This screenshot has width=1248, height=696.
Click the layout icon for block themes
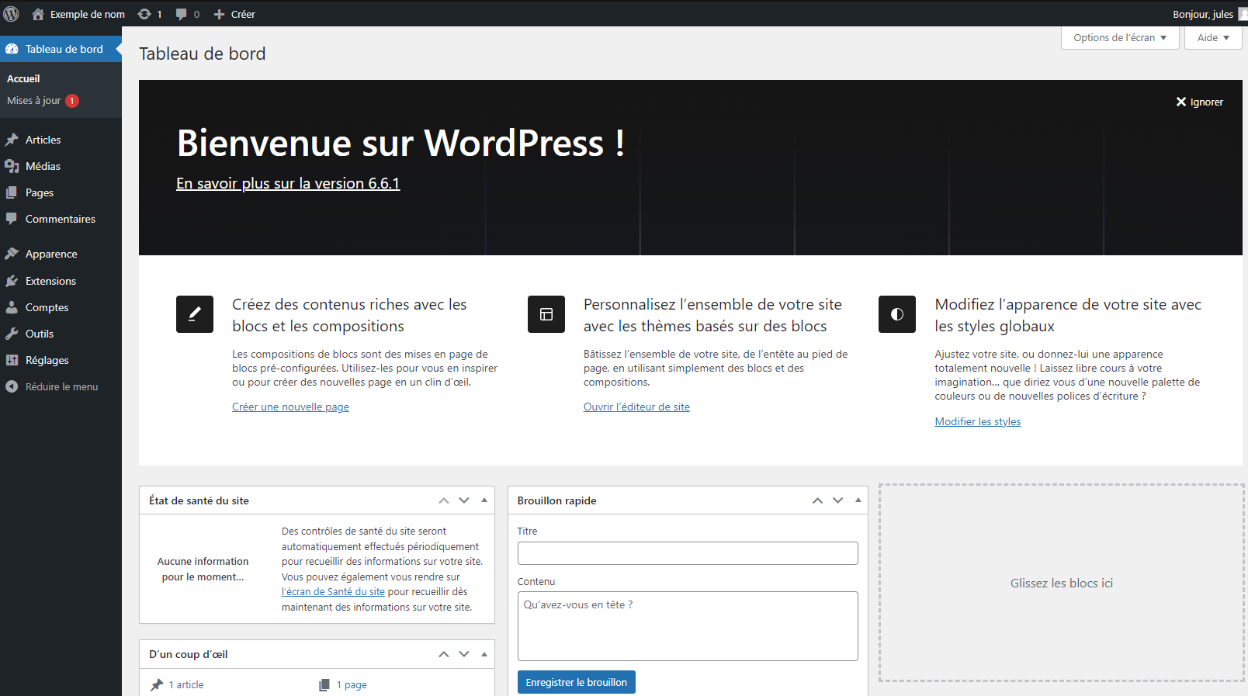point(546,314)
